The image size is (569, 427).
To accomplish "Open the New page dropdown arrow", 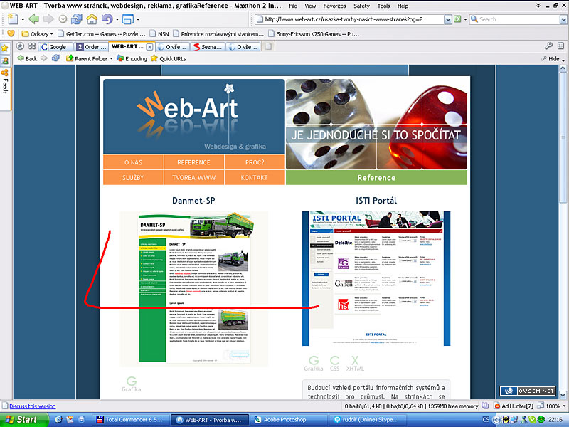I will point(23,19).
